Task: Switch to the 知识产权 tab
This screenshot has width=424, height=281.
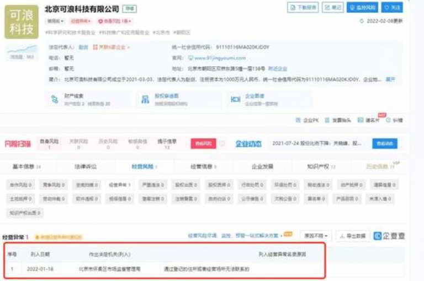Action: coord(321,166)
